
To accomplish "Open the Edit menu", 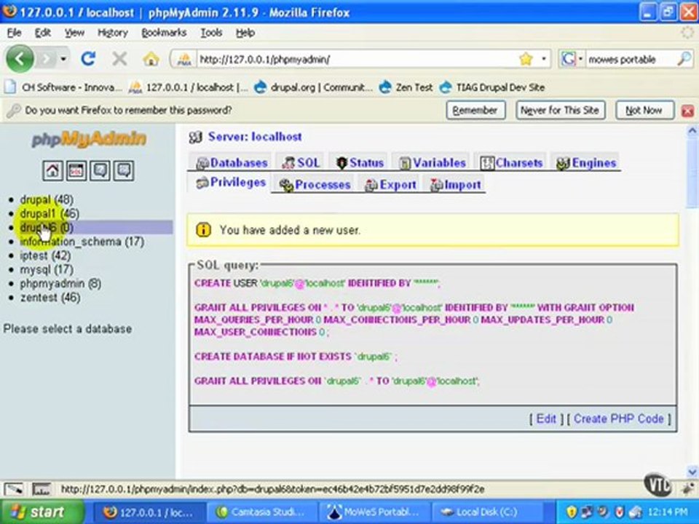I will tap(43, 33).
